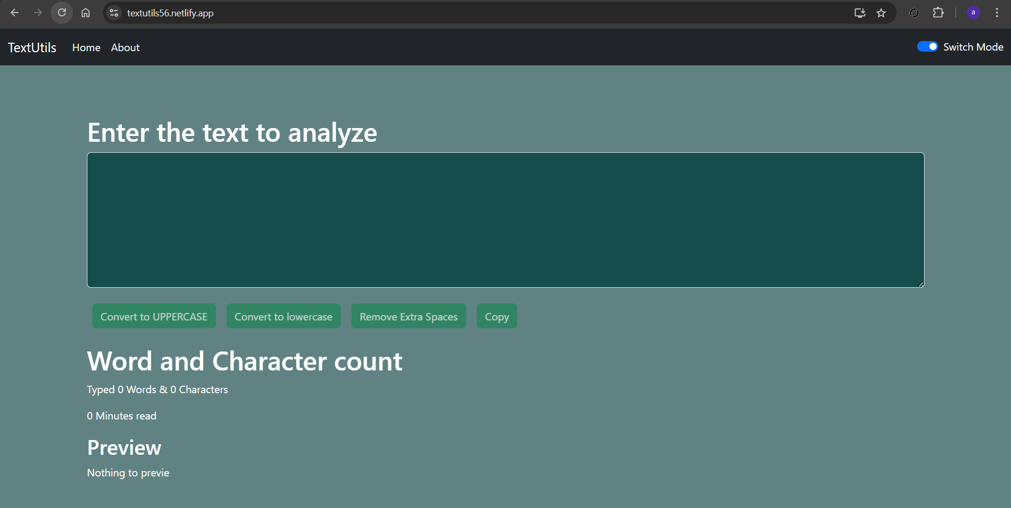Open the Chrome three-dot menu
The image size is (1011, 508).
coord(997,13)
